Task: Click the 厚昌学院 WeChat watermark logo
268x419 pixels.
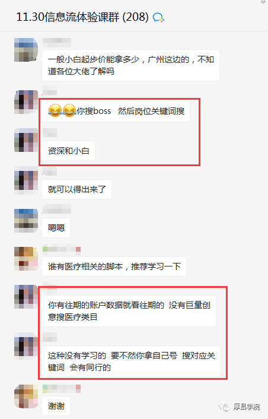Action: tap(240, 407)
